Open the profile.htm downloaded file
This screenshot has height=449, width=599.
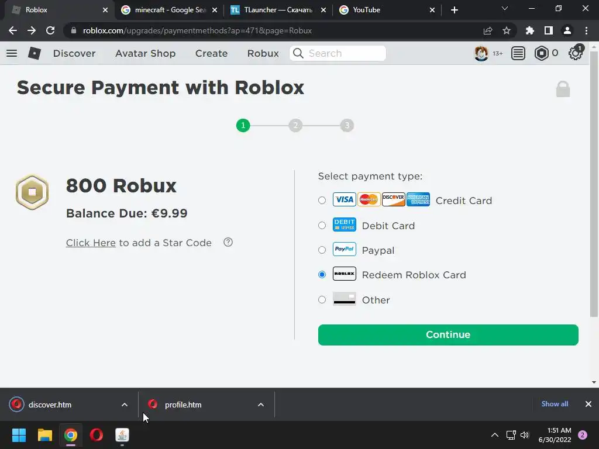(183, 405)
